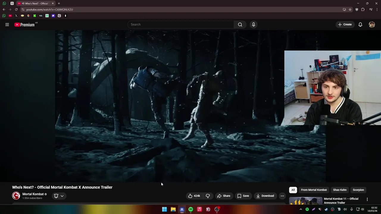
Task: Open Apple Music from taskbar
Action: 199,209
